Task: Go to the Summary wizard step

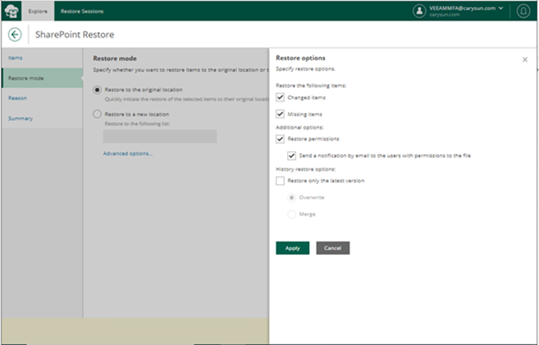Action: 42,118
